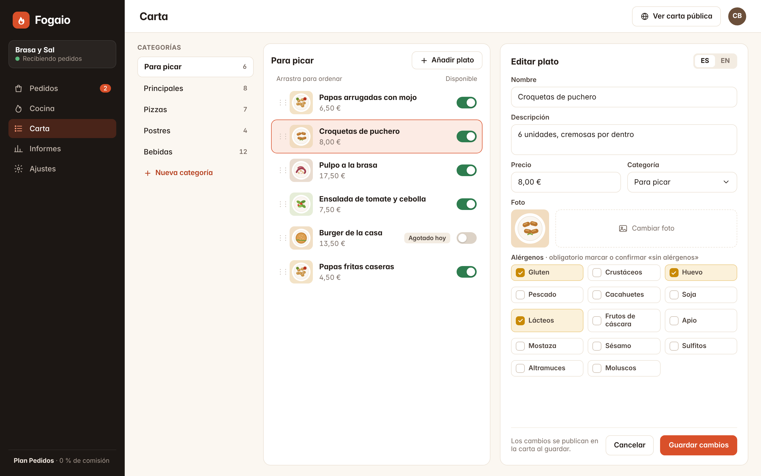This screenshot has height=476, width=761.
Task: Expand the Categoría dropdown showing Para picar
Action: pos(682,182)
